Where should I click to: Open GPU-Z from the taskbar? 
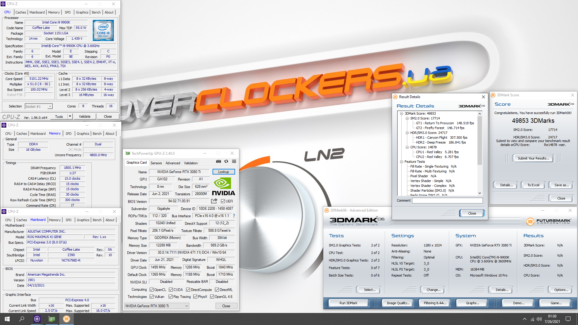click(52, 319)
